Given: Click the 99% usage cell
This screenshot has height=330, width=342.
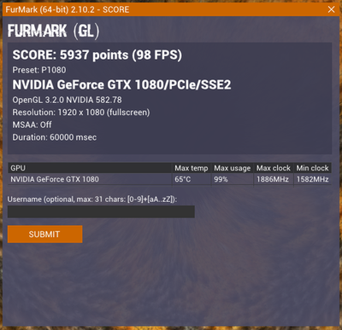Looking at the screenshot, I should [x=221, y=179].
